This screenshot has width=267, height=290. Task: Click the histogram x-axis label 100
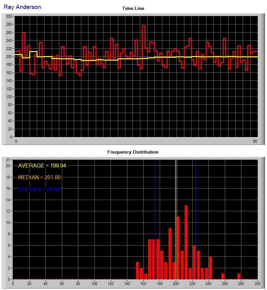(94, 284)
